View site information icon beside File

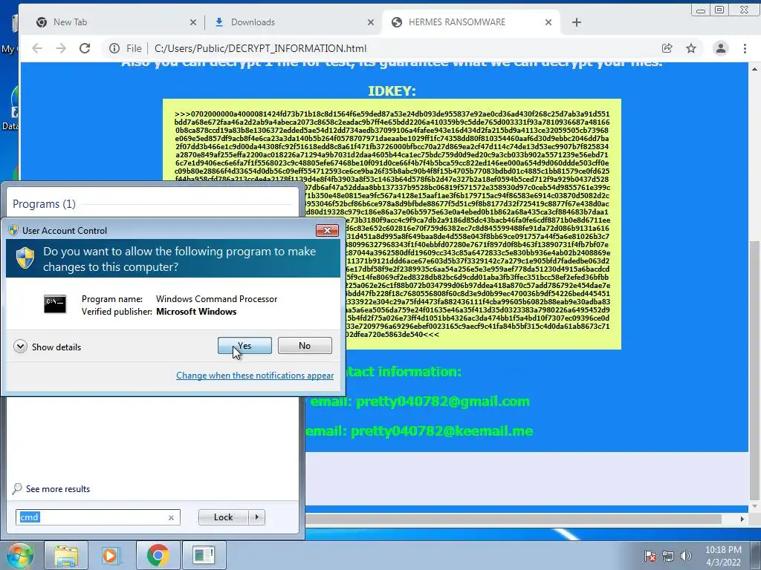114,48
